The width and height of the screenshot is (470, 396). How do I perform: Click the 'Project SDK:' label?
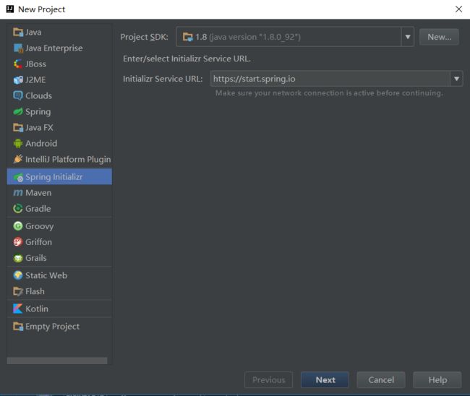[x=144, y=37]
